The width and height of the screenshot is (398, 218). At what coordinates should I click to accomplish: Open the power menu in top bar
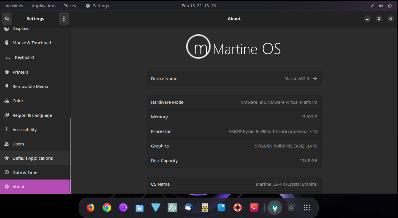point(390,6)
